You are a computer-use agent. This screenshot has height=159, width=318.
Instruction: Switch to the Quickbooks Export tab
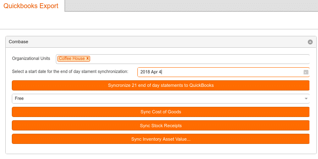[31, 6]
